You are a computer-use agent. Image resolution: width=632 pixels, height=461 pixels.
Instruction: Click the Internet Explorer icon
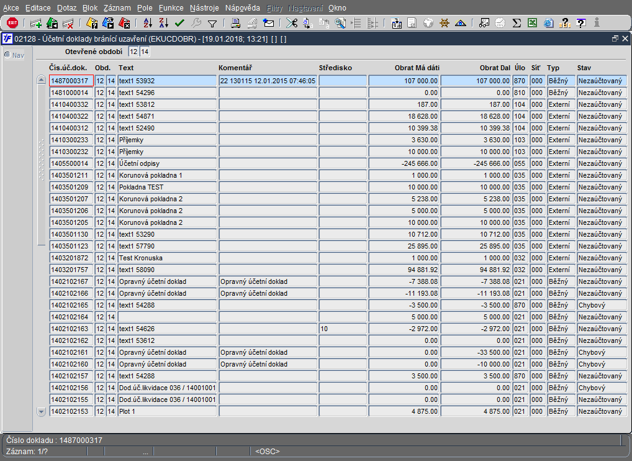[x=548, y=24]
